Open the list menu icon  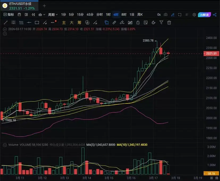(187, 15)
